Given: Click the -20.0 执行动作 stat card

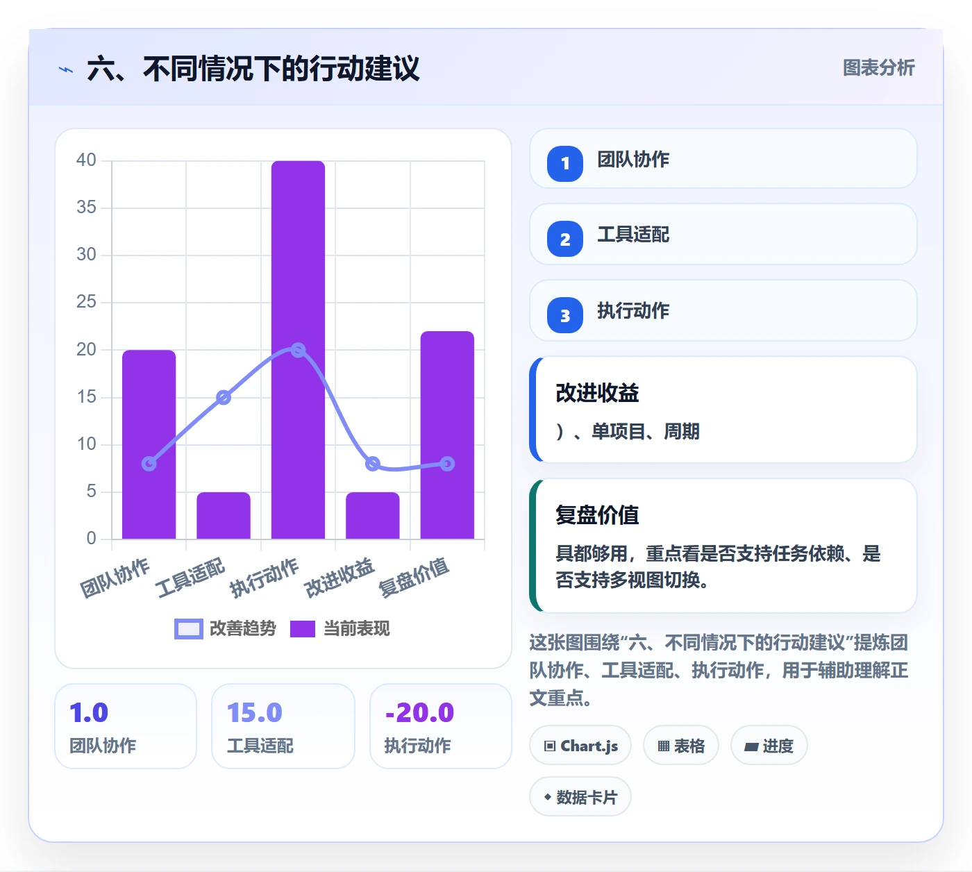Looking at the screenshot, I should [x=441, y=726].
